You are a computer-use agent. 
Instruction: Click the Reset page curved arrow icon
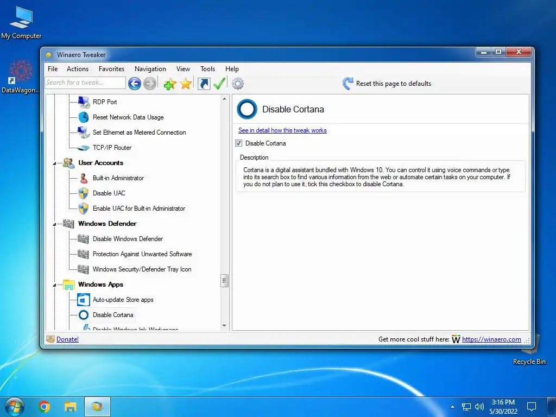tap(348, 83)
